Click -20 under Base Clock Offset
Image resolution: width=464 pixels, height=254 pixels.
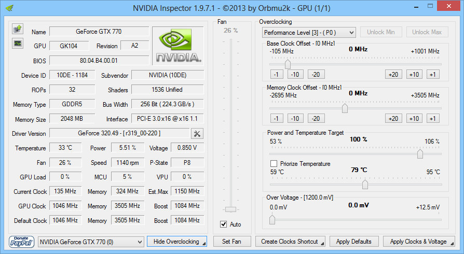[316, 75]
